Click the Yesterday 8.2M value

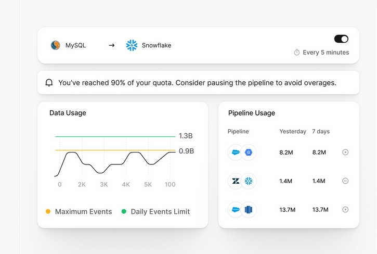point(286,153)
